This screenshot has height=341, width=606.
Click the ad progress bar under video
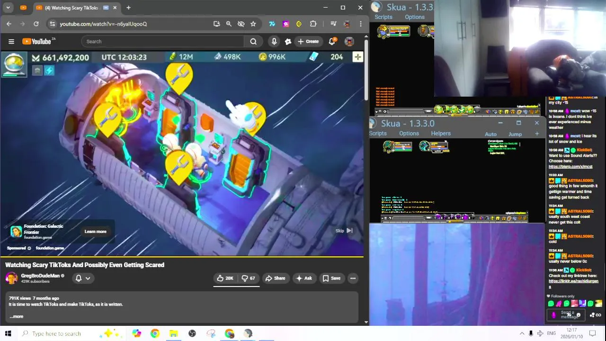click(x=182, y=257)
